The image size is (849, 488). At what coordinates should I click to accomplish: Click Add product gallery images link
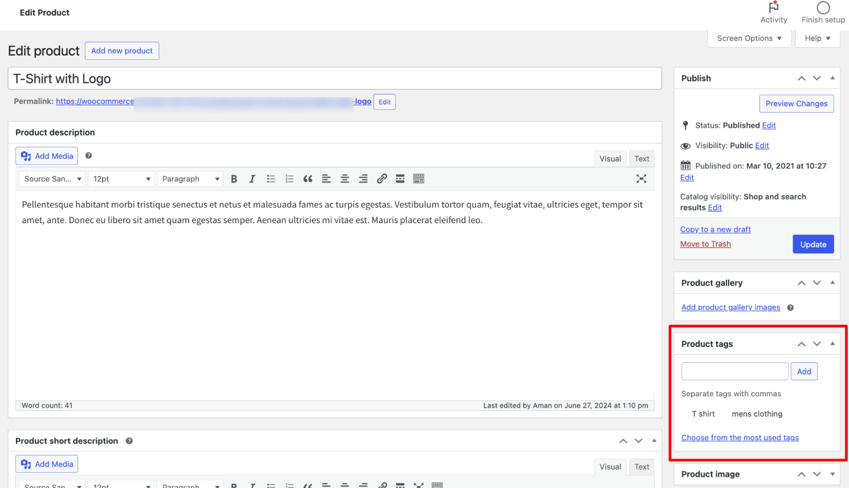click(x=731, y=307)
